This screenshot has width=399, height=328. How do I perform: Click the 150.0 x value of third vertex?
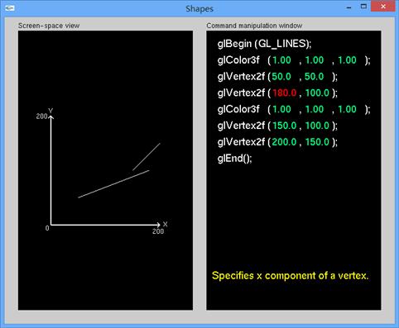(x=284, y=126)
